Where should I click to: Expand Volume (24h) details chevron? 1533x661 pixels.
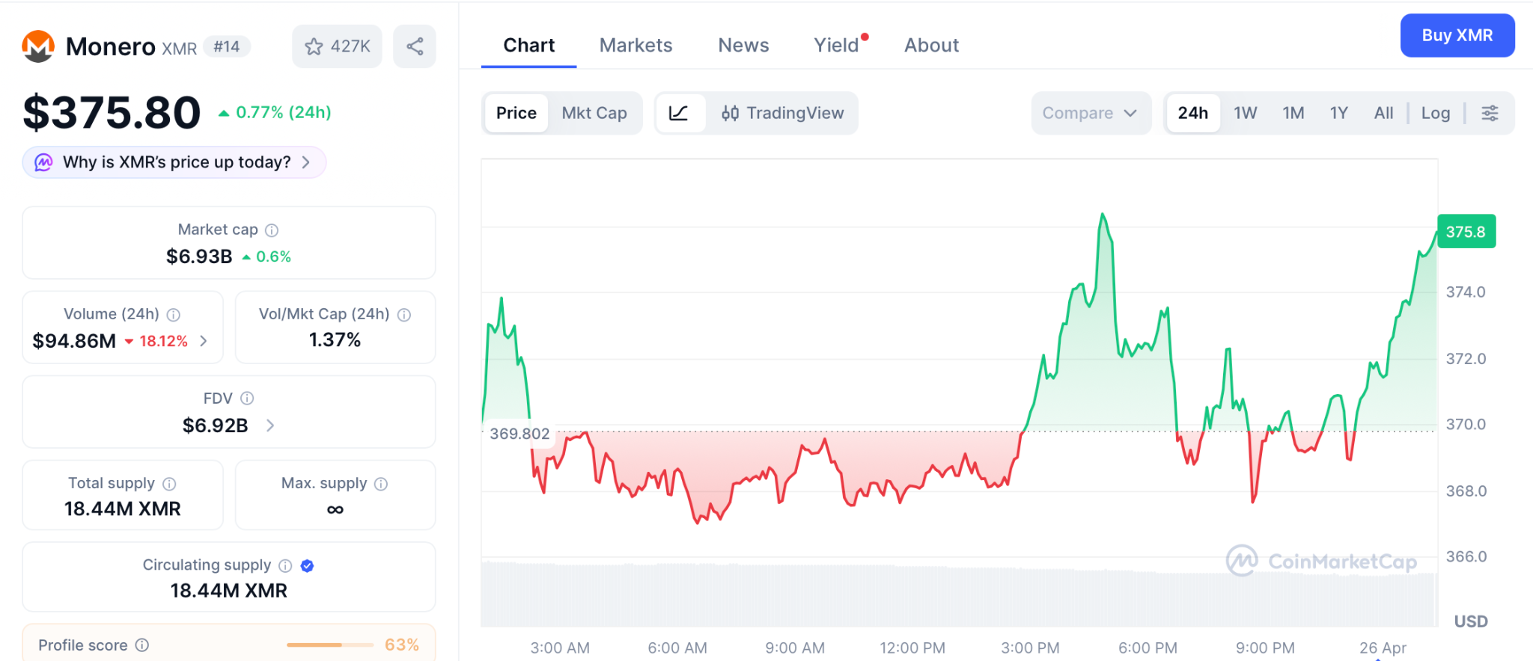tap(204, 341)
